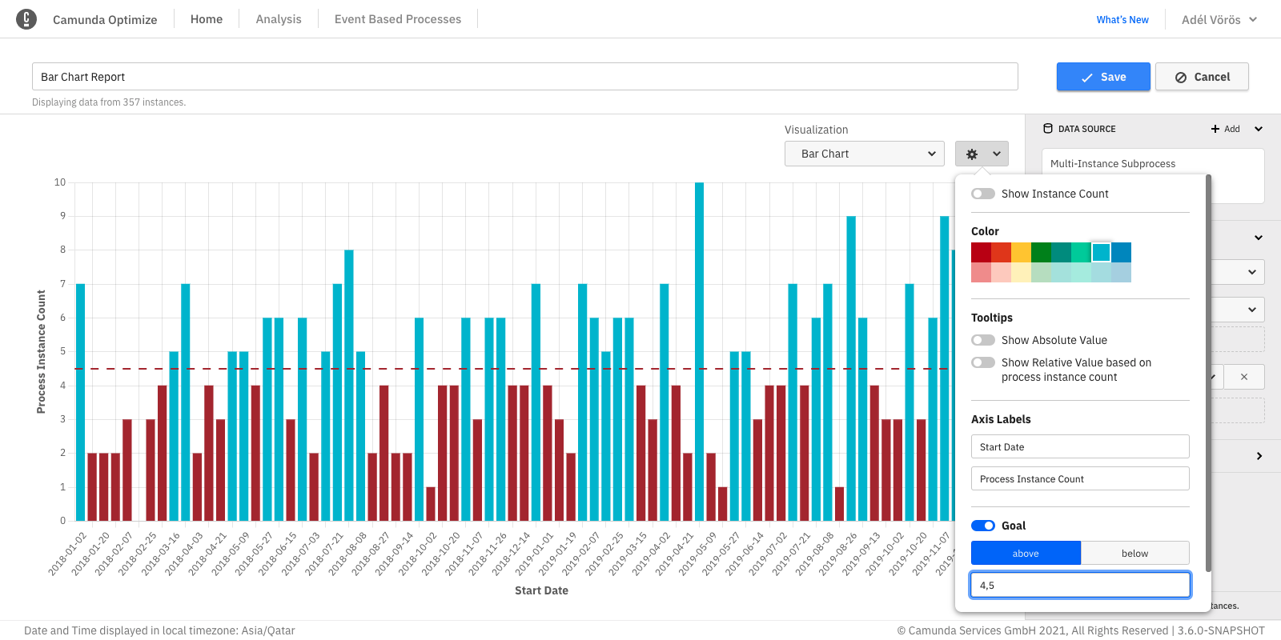Click the X remove icon in side panel
The image size is (1281, 640).
(1243, 377)
